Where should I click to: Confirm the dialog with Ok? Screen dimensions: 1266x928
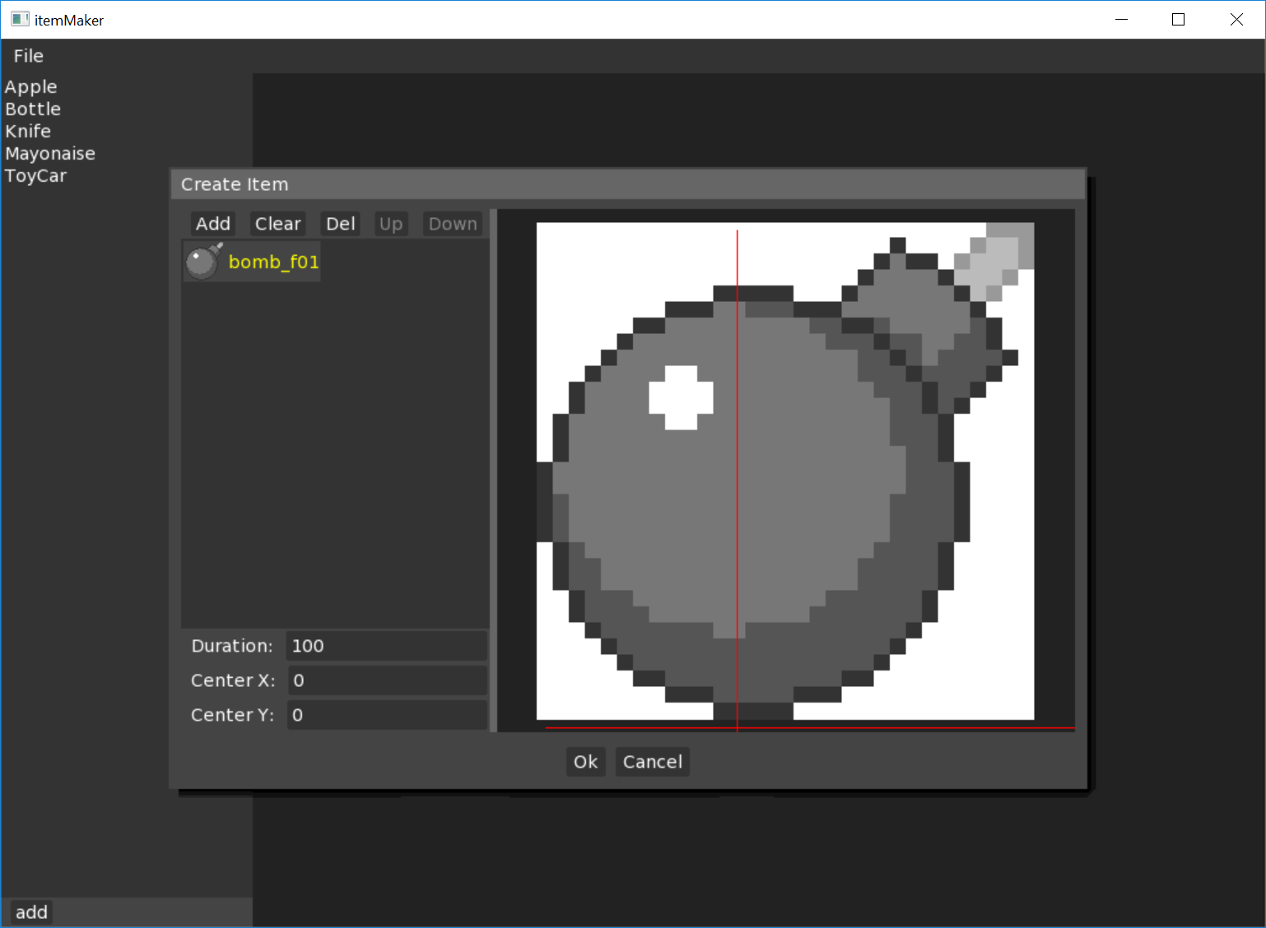[585, 762]
